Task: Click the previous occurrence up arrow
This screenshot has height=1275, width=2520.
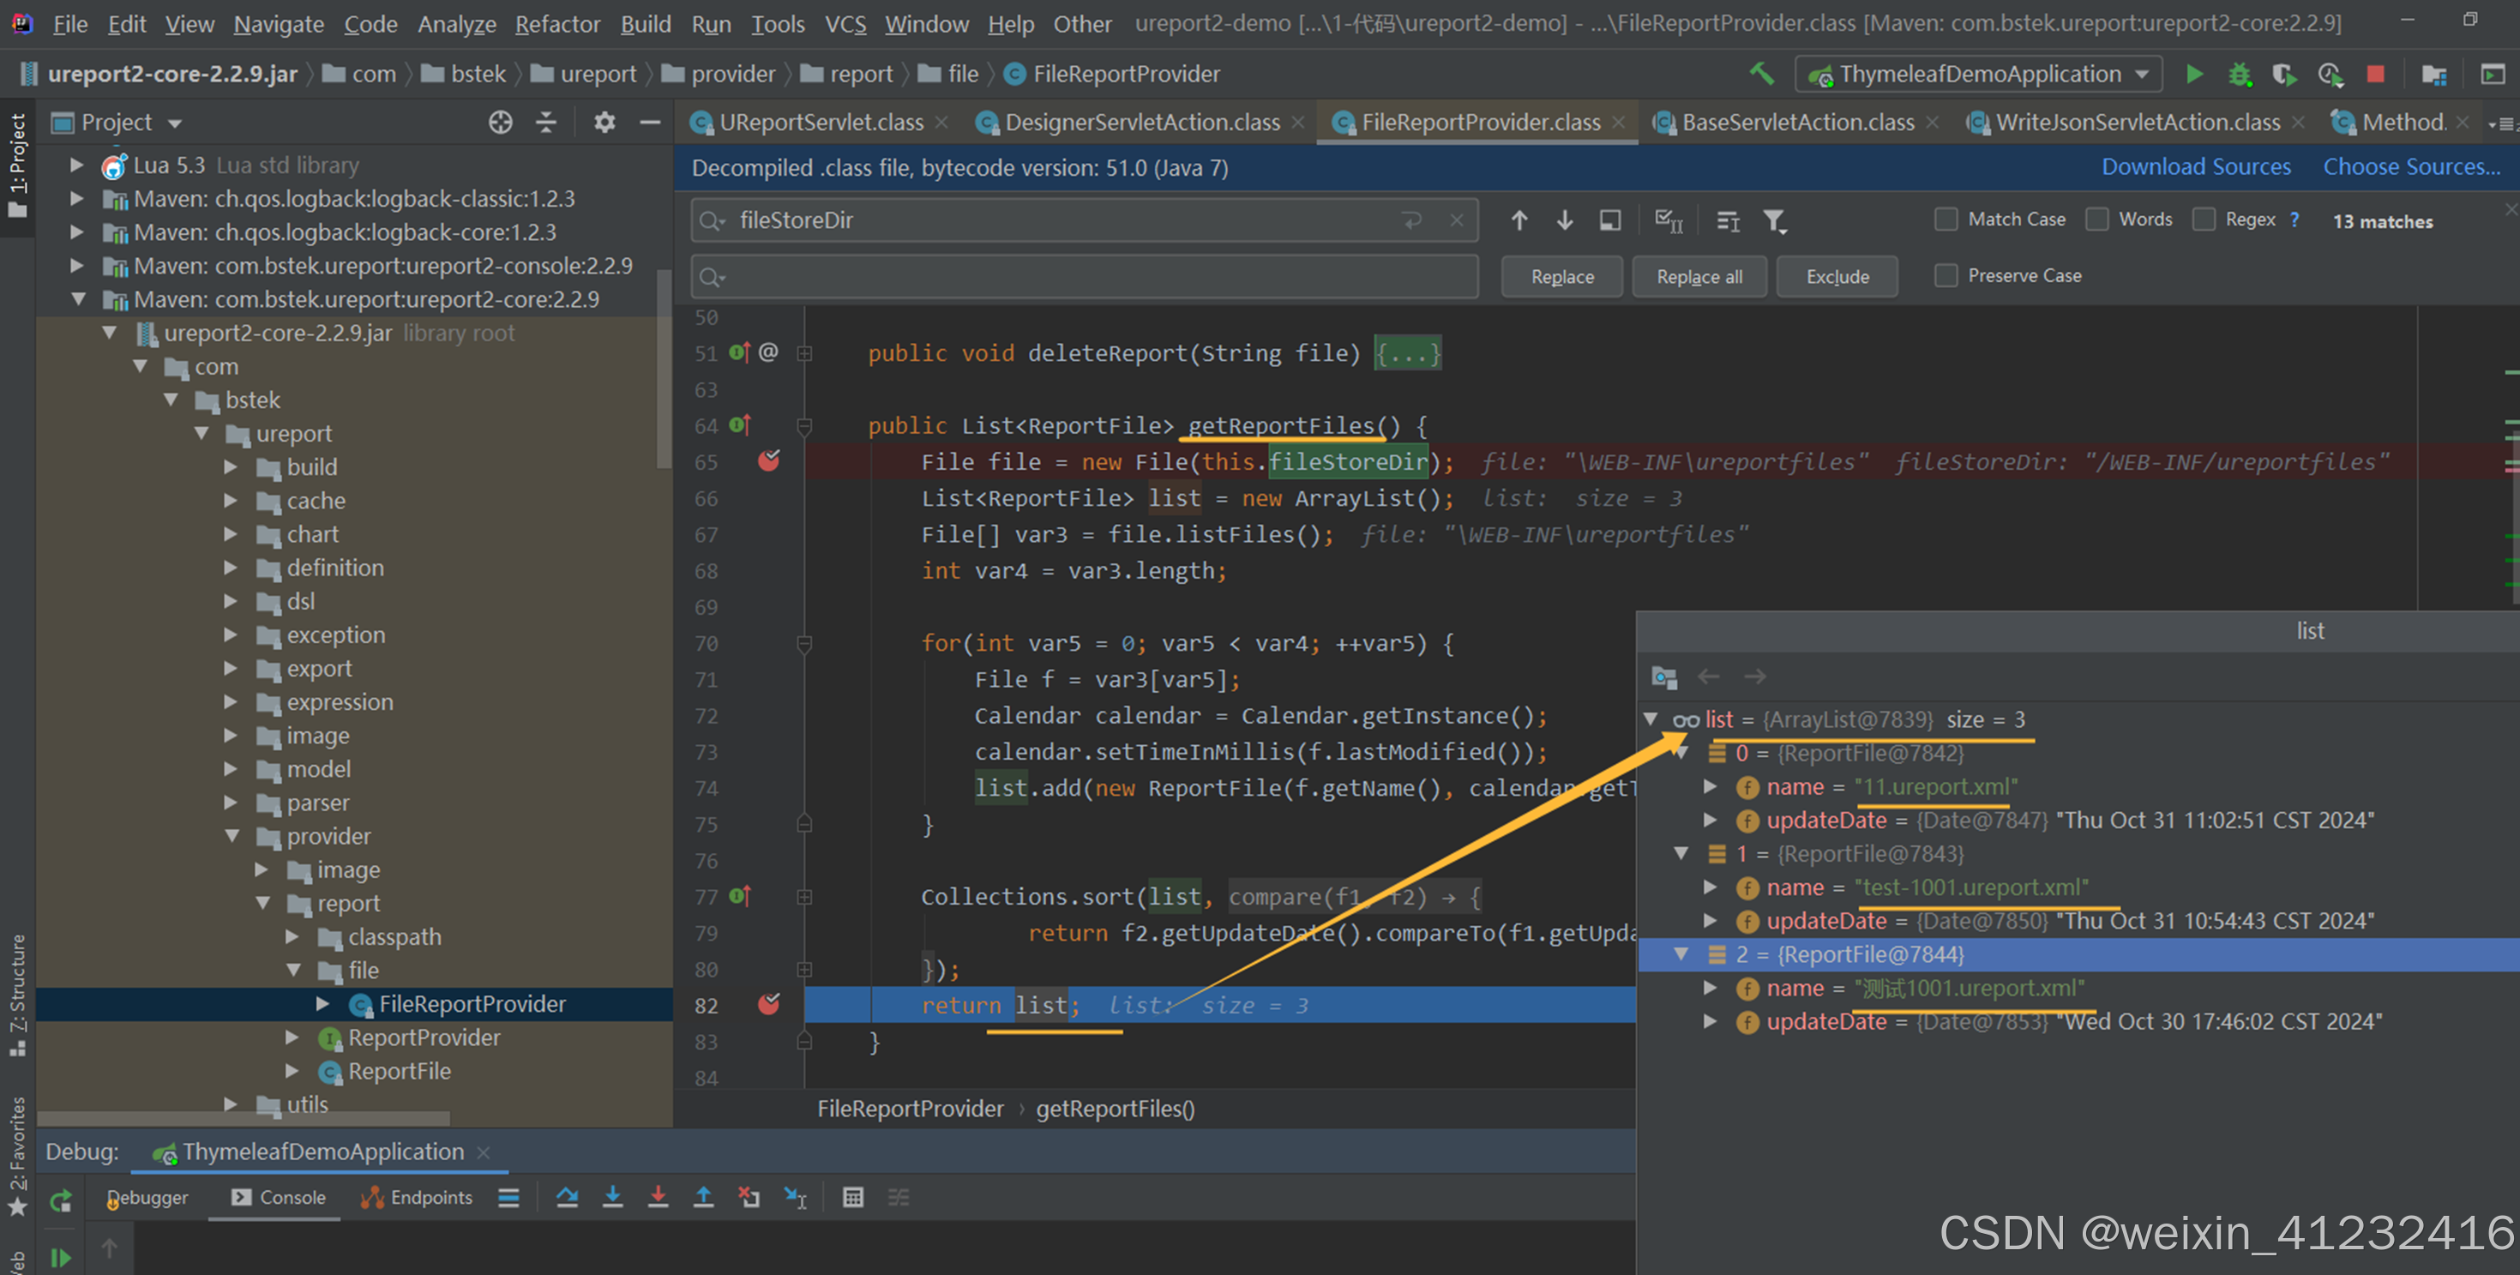Action: click(1519, 220)
